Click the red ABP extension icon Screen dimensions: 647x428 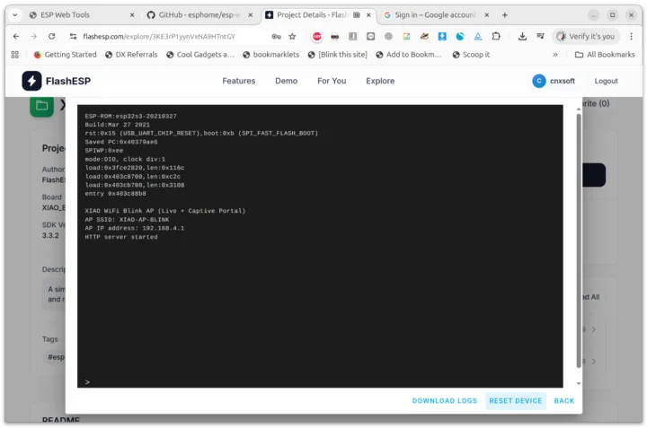pos(317,36)
